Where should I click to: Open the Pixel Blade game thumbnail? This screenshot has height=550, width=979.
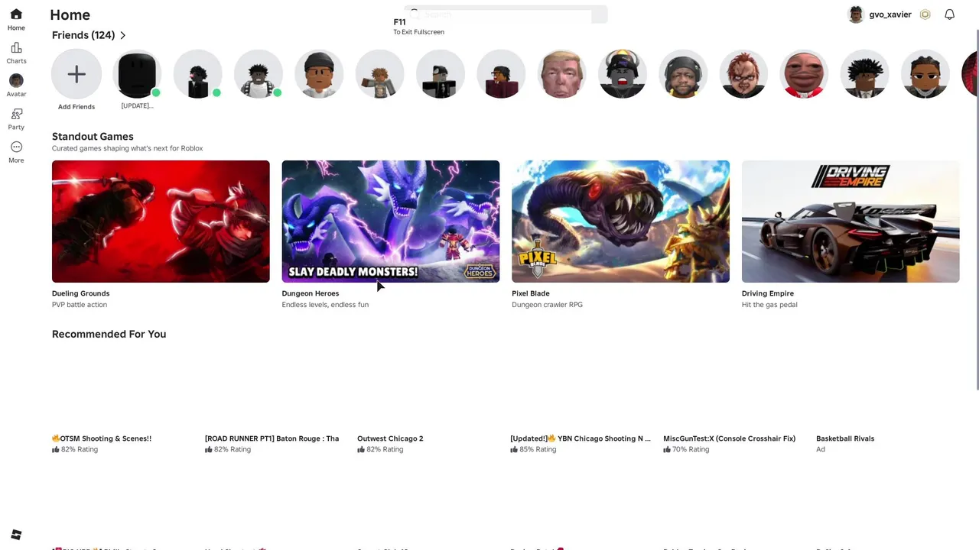(x=620, y=222)
